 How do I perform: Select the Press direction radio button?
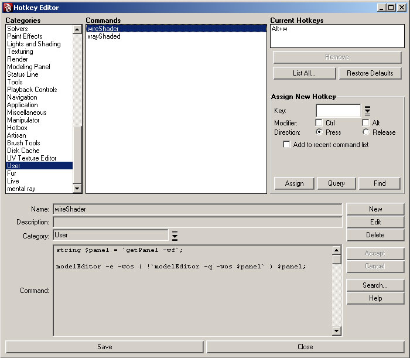pyautogui.click(x=319, y=132)
